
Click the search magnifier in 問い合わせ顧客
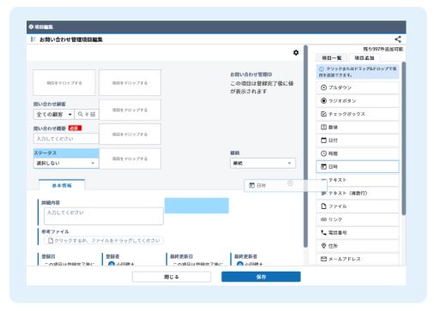[81, 114]
